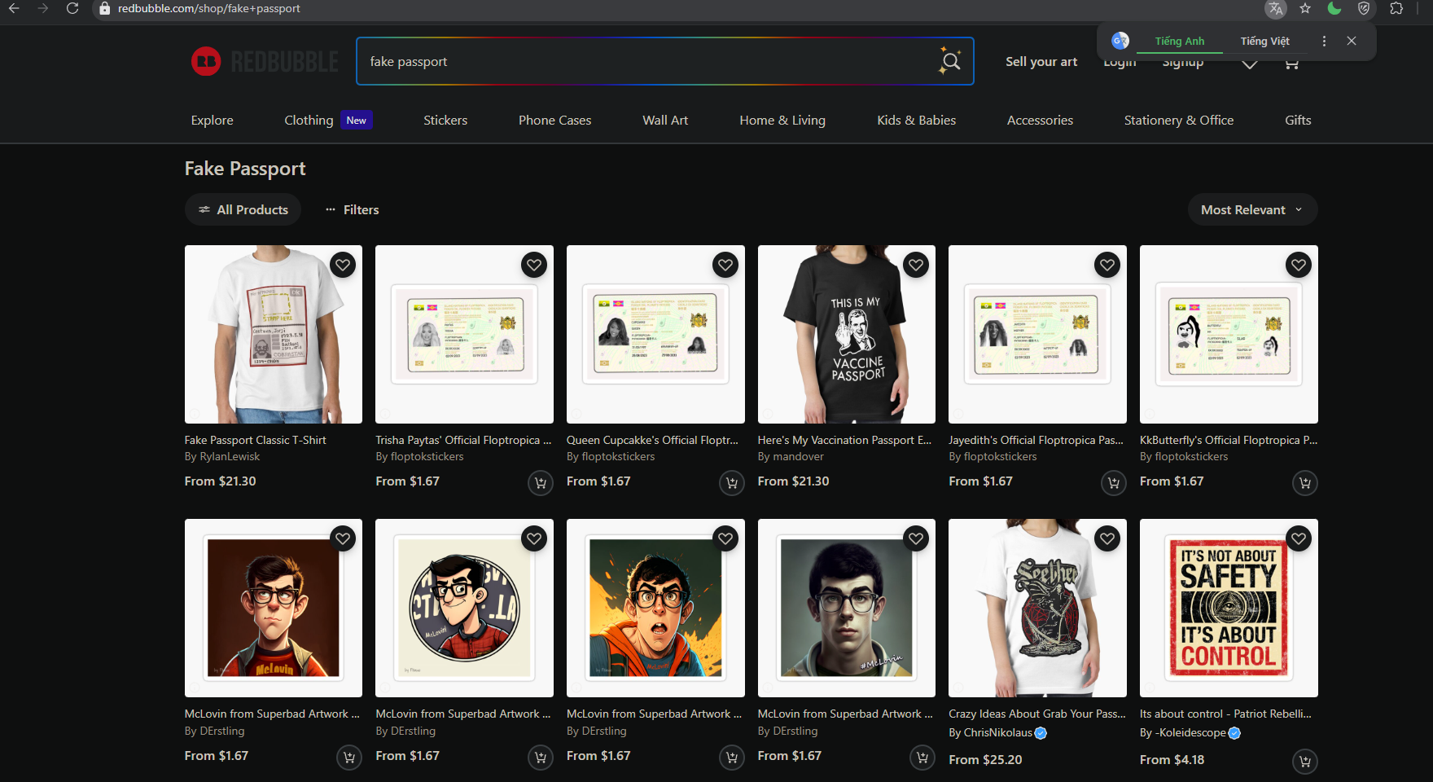
Task: Favorite the 'Its about control' artwork
Action: pos(1299,538)
